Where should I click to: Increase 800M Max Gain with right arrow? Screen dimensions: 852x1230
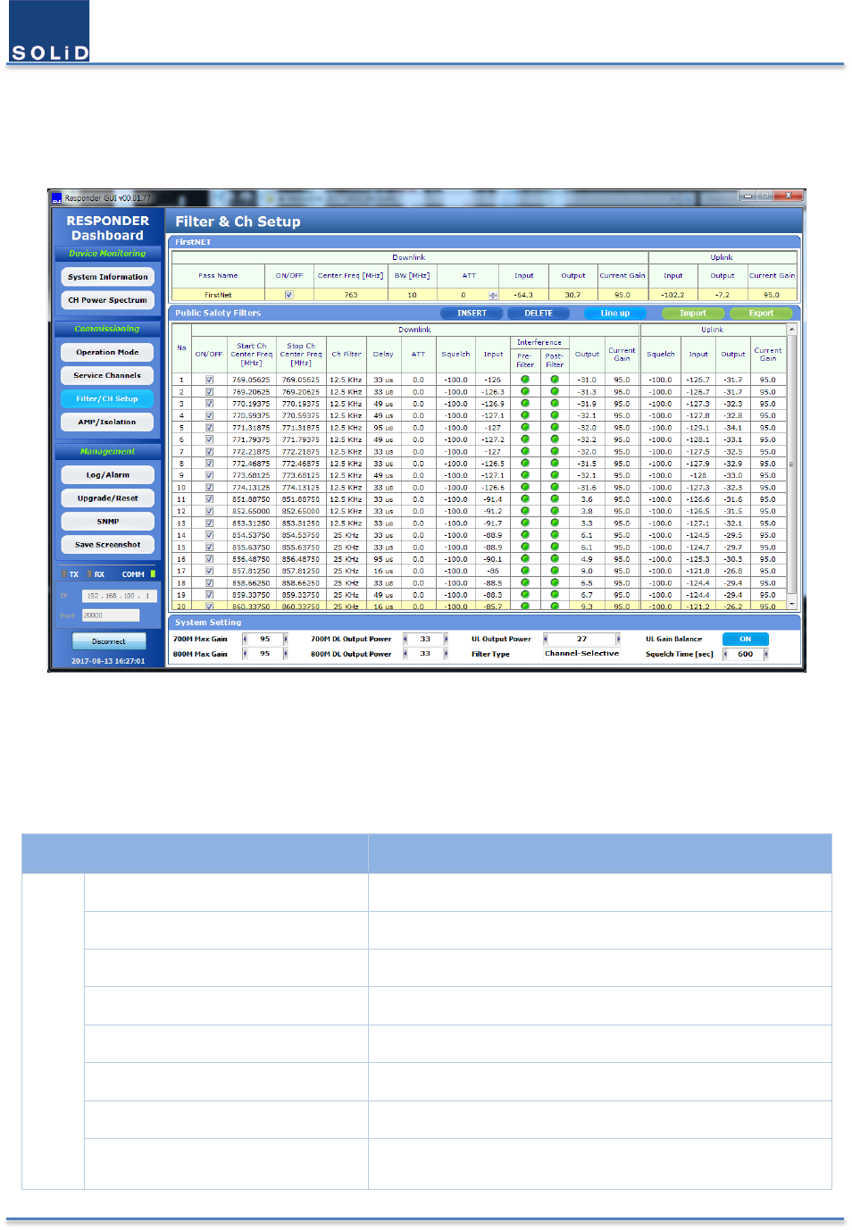click(286, 654)
